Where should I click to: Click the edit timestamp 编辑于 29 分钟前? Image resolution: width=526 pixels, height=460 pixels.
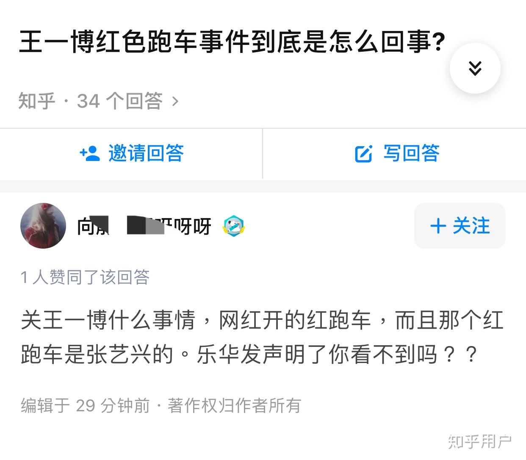(84, 405)
